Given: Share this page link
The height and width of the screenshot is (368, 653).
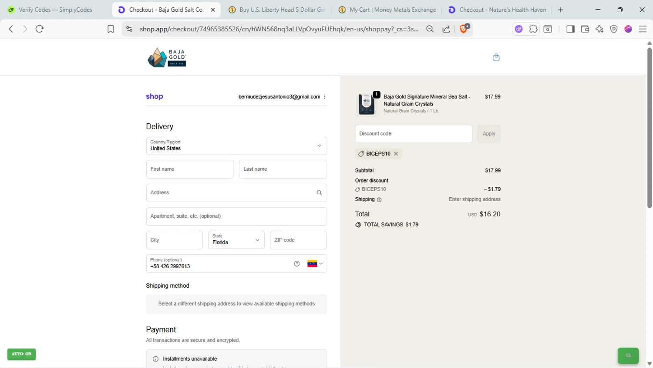Looking at the screenshot, I should click(446, 29).
